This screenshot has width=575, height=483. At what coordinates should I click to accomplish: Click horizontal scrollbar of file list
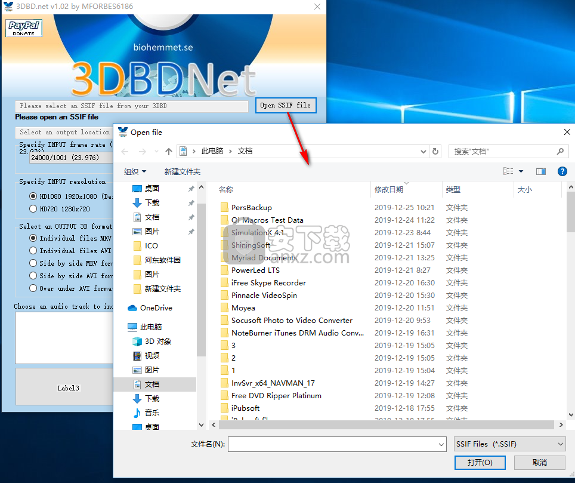point(386,424)
